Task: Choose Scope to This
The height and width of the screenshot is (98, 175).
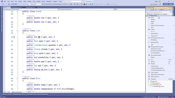Action: [154, 36]
